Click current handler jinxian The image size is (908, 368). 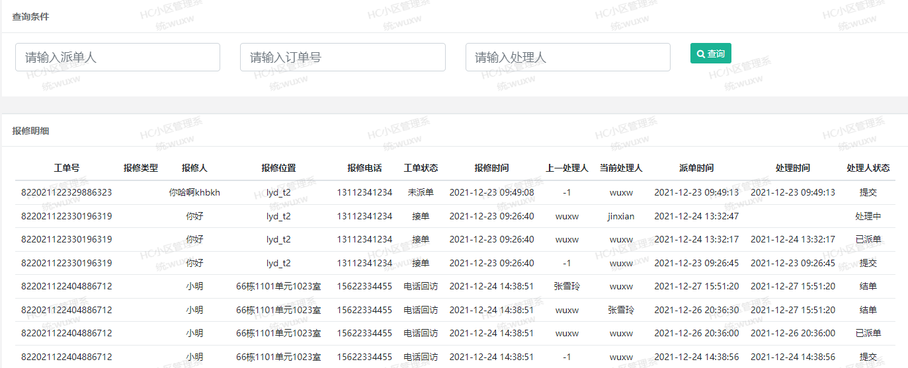[x=621, y=216]
